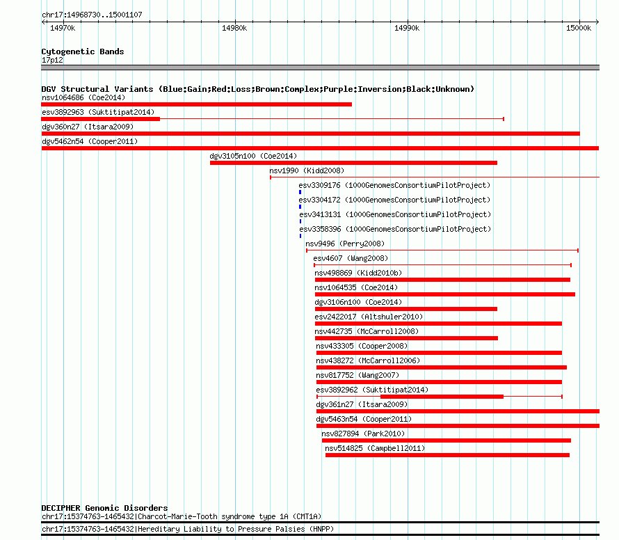619x540 pixels.
Task: Click the red bar under nsv514825
Action: (448, 456)
